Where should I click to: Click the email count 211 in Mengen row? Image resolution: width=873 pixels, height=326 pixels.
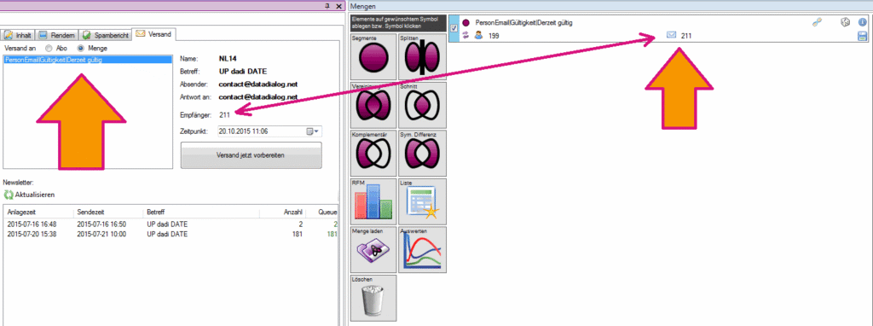tap(686, 36)
